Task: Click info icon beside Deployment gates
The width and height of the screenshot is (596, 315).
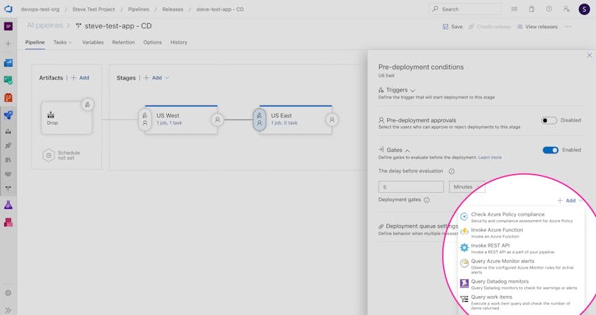Action: [427, 200]
